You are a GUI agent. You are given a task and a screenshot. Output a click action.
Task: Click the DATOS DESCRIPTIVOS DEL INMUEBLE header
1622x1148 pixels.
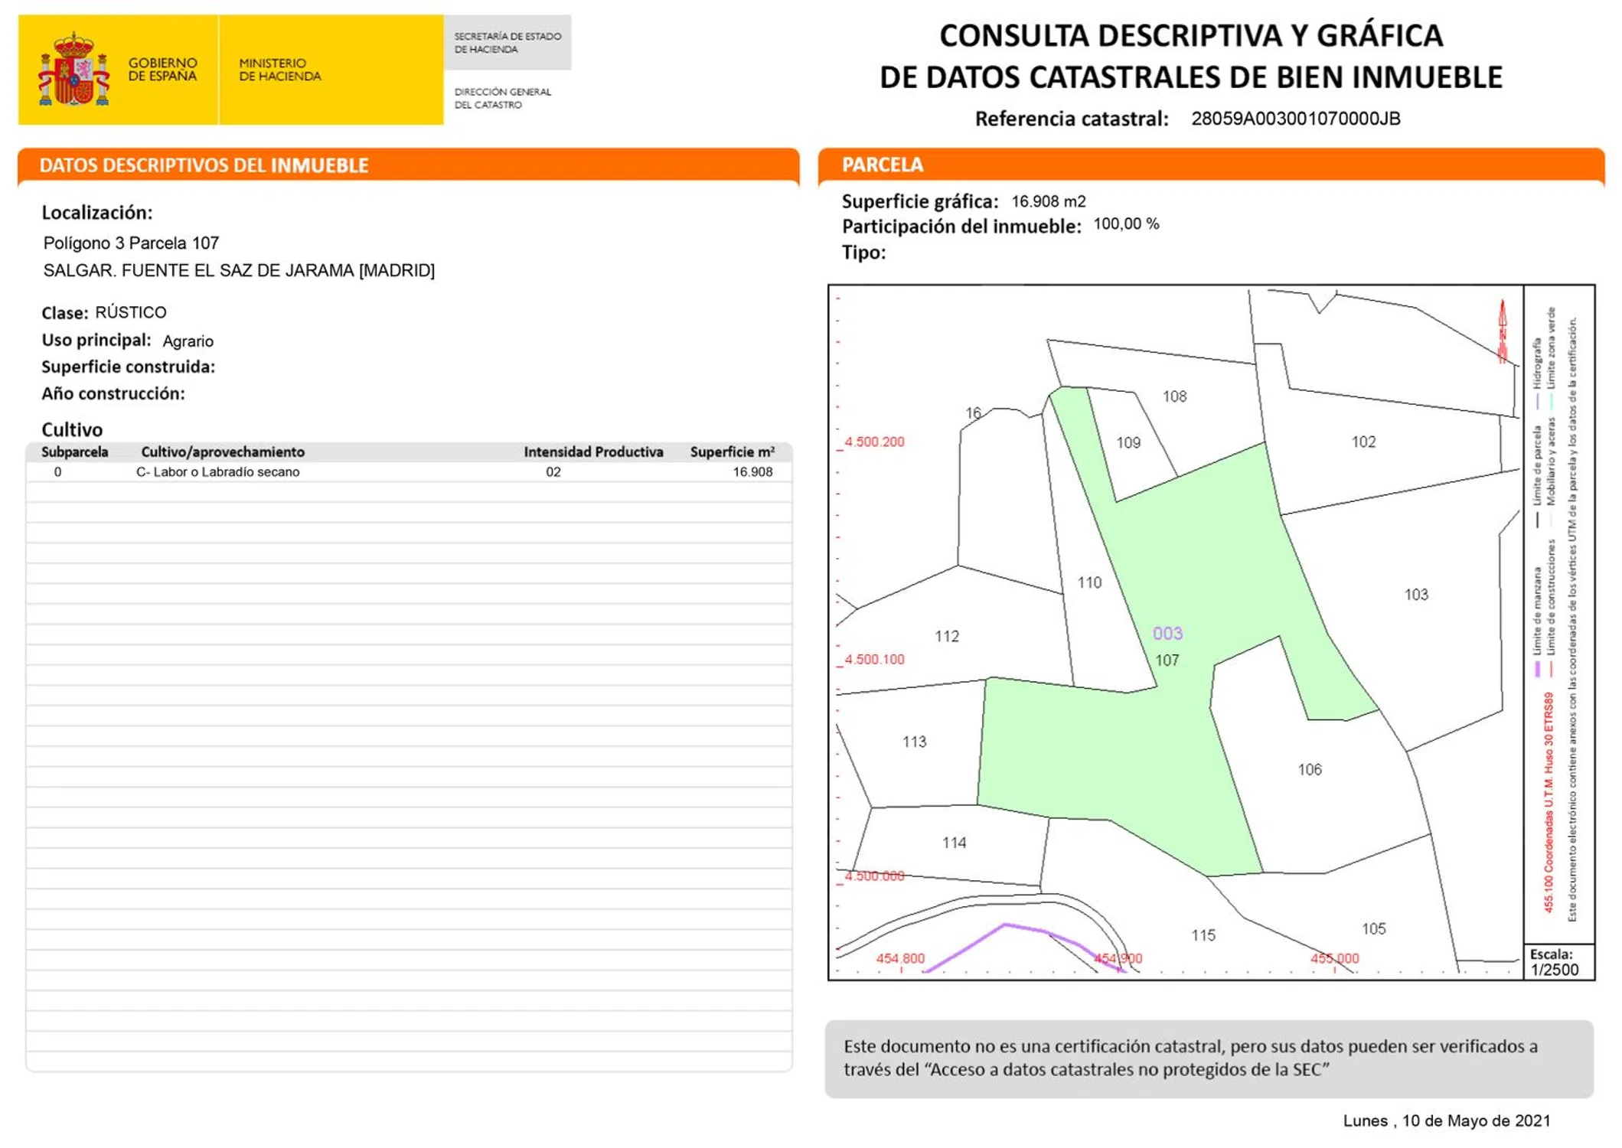pos(204,166)
